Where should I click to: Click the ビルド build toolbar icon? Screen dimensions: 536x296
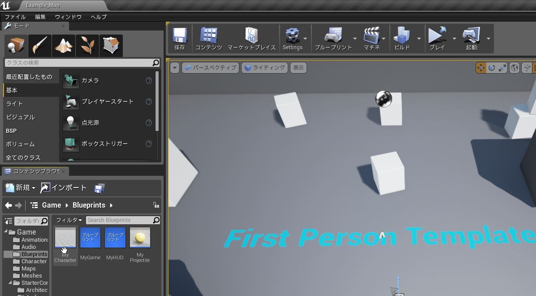click(402, 38)
